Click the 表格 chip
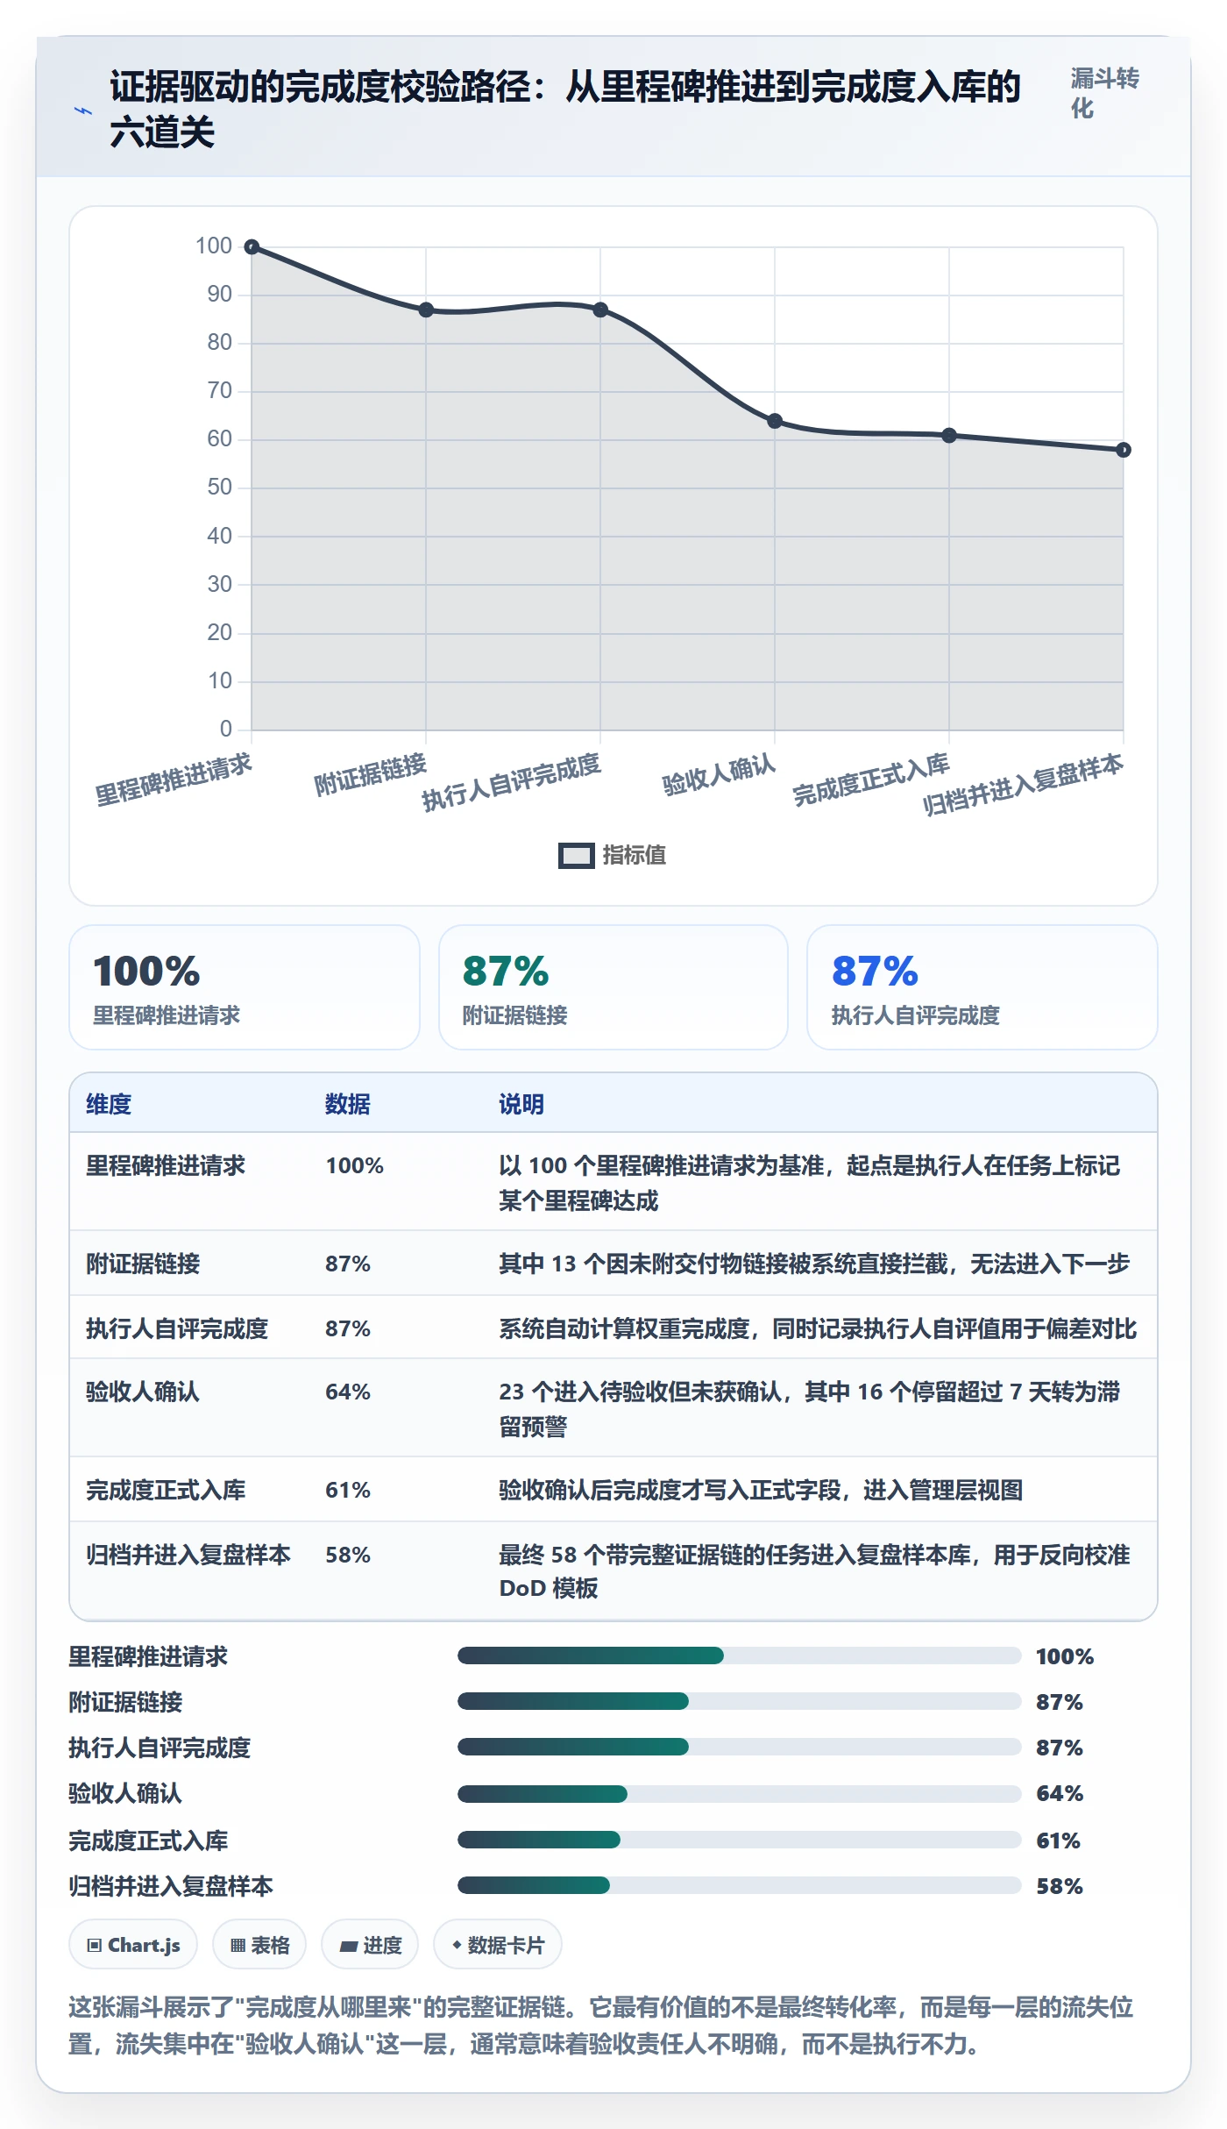 click(x=259, y=1945)
